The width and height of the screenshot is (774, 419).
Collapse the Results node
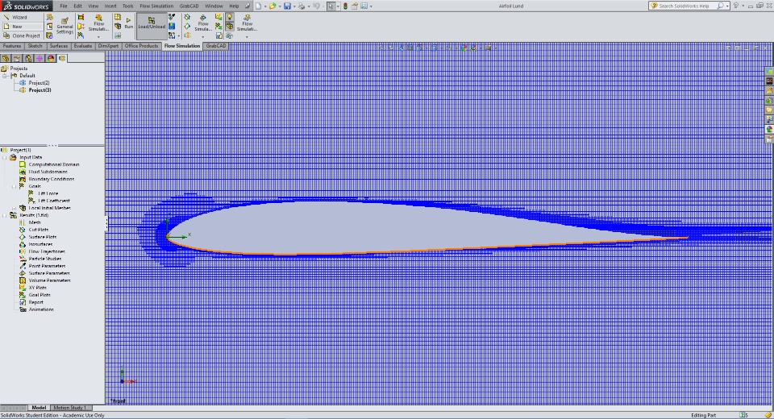tap(5, 215)
